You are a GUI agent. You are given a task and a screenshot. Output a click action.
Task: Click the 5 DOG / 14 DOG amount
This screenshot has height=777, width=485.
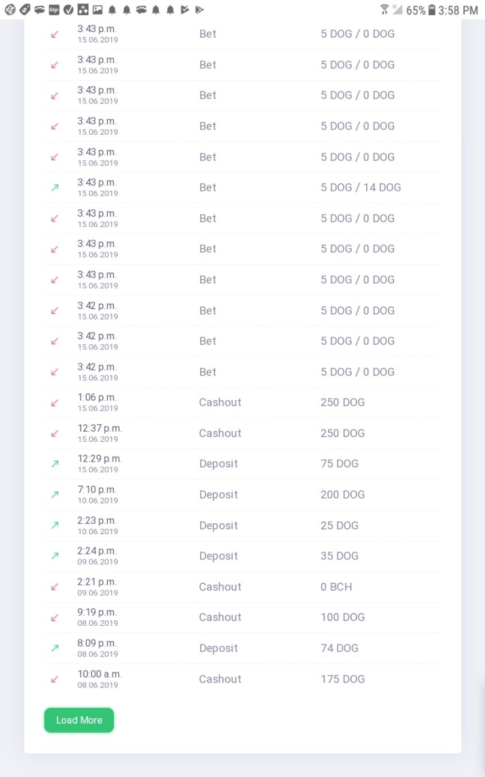pyautogui.click(x=361, y=187)
